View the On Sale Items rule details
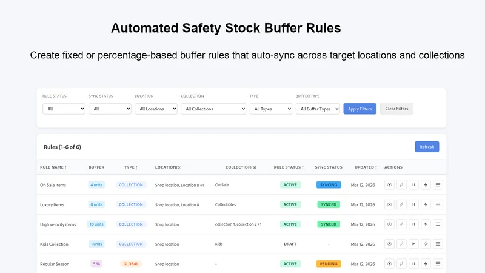The width and height of the screenshot is (485, 273). click(x=389, y=185)
